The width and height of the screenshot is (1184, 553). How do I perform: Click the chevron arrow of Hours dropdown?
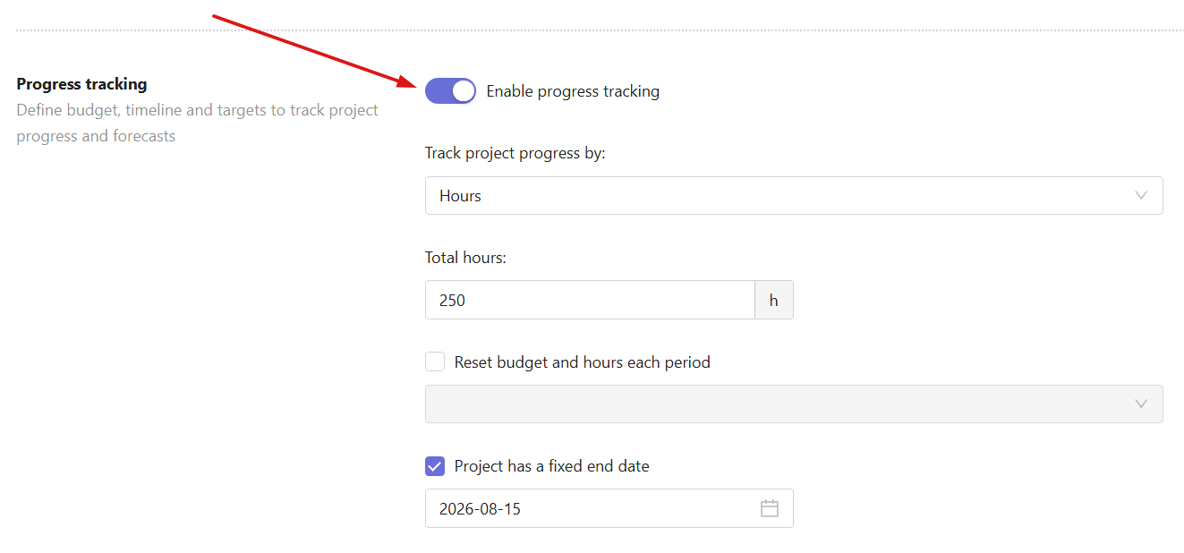coord(1140,195)
